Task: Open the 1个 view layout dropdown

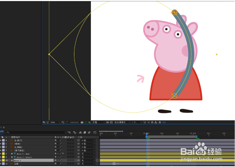Action: coord(137,122)
